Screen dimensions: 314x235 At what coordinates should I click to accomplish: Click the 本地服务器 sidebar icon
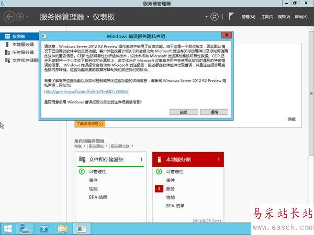(x=7, y=44)
